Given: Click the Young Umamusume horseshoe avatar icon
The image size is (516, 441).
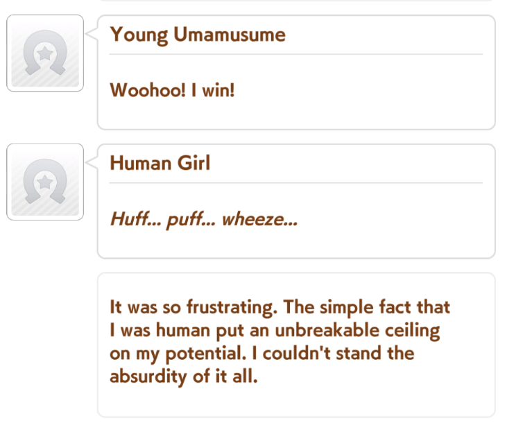Looking at the screenshot, I should click(x=45, y=53).
